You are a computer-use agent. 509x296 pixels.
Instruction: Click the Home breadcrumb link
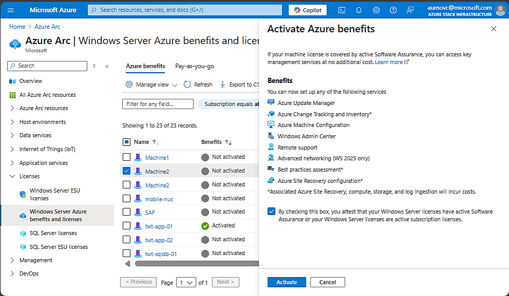coord(17,27)
